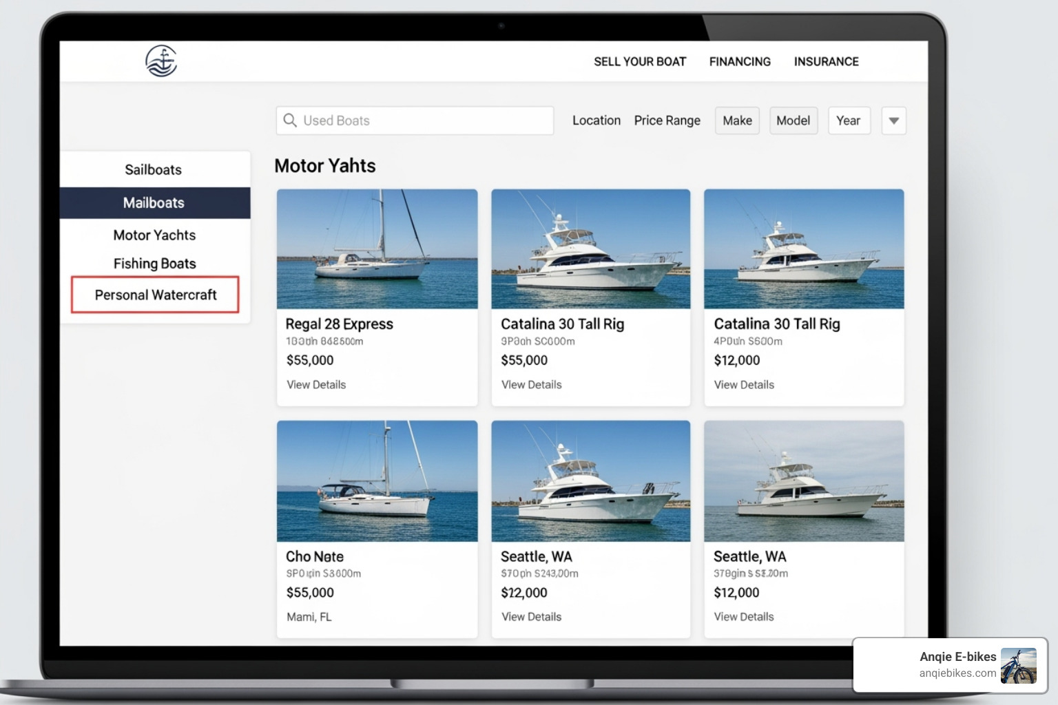Select Sailboats in the sidebar

(x=154, y=170)
